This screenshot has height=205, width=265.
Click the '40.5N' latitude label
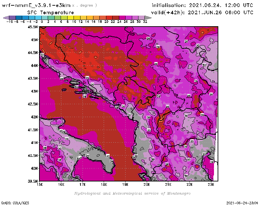pyautogui.click(x=32, y=156)
